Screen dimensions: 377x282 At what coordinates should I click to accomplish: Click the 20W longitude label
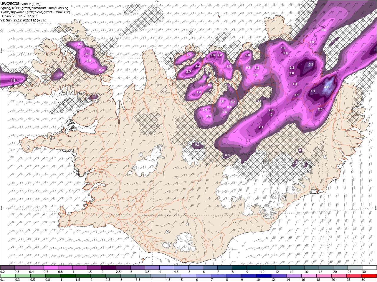pos(157,1)
